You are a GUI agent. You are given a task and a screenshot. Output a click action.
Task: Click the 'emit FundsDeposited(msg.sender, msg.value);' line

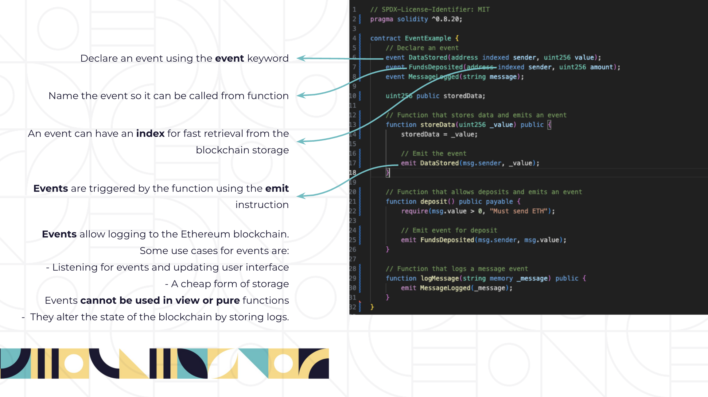click(x=484, y=240)
